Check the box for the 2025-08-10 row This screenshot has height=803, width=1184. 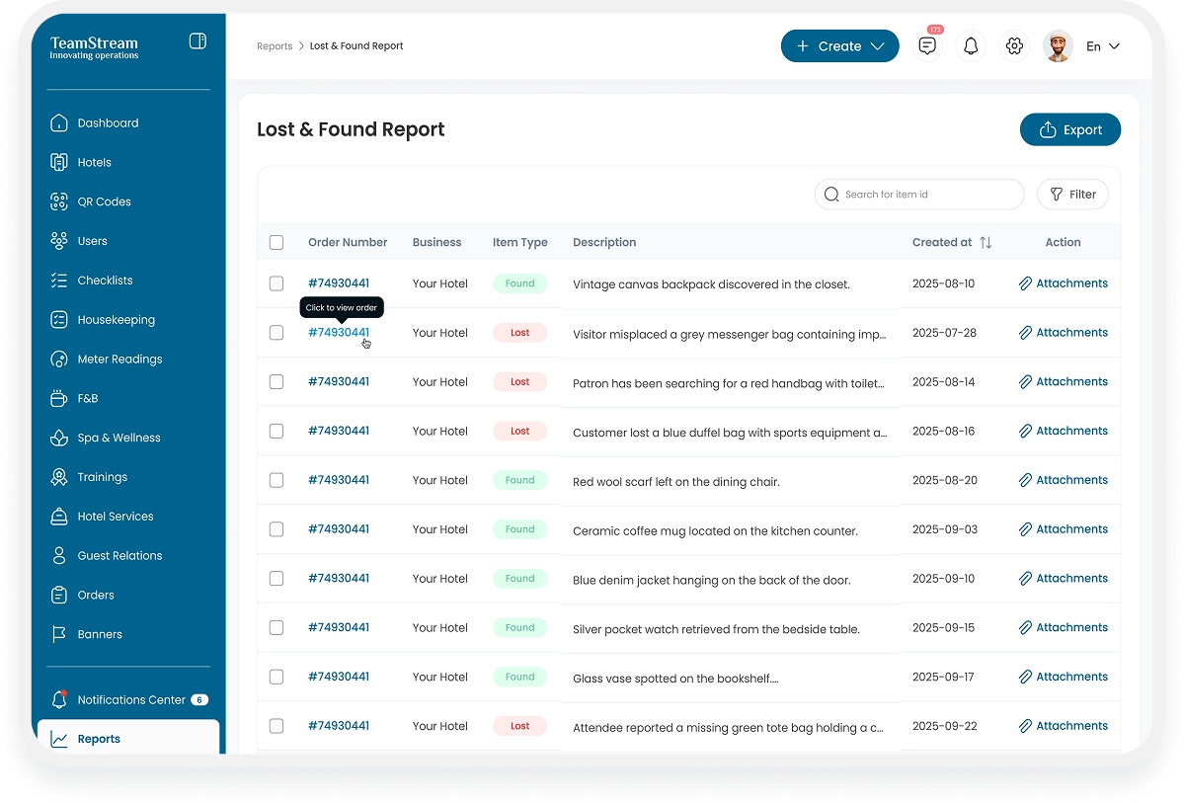[x=276, y=283]
